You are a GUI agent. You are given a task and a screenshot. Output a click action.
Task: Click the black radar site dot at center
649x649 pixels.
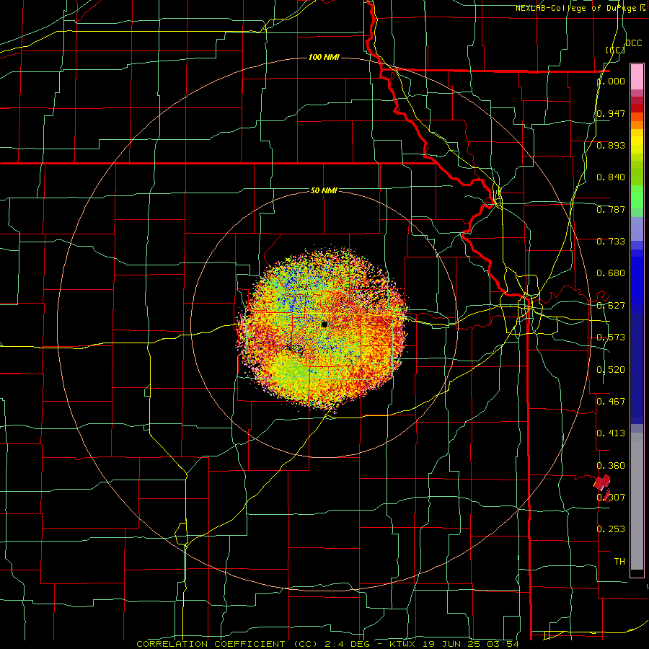pyautogui.click(x=324, y=324)
